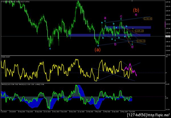The width and height of the screenshot is (171, 118).
Task: Select the orange (a) wave label
Action: (97, 50)
